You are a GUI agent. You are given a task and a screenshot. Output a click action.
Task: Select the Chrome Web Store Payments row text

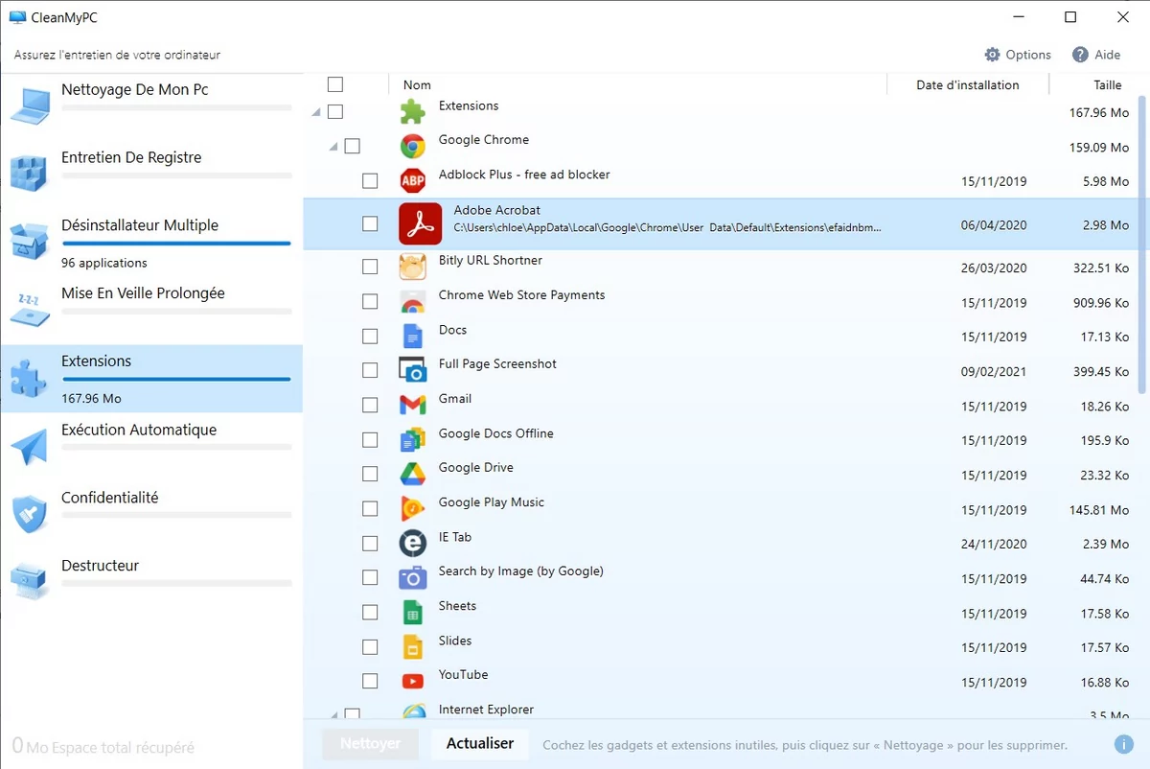point(521,295)
